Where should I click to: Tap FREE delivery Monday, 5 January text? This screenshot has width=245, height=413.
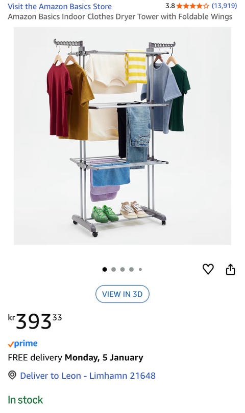(x=76, y=357)
